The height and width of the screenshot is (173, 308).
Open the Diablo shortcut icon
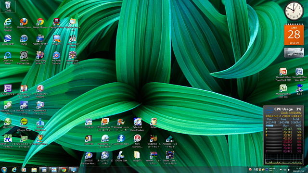[170, 158]
